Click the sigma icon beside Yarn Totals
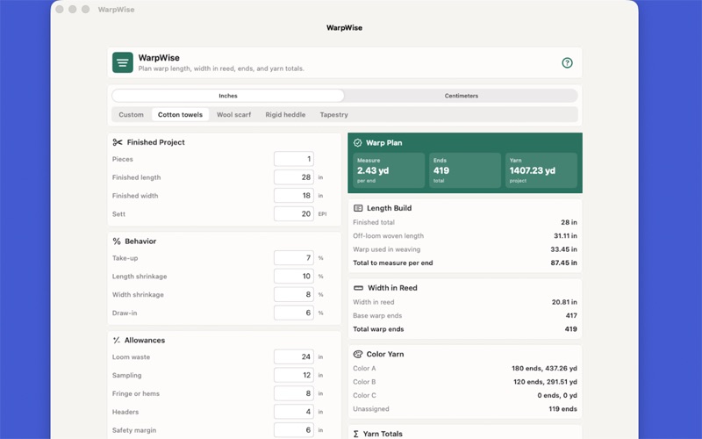Image resolution: width=702 pixels, height=439 pixels. pos(356,434)
